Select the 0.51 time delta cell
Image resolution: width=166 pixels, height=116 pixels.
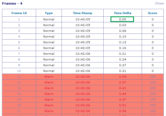click(122, 105)
